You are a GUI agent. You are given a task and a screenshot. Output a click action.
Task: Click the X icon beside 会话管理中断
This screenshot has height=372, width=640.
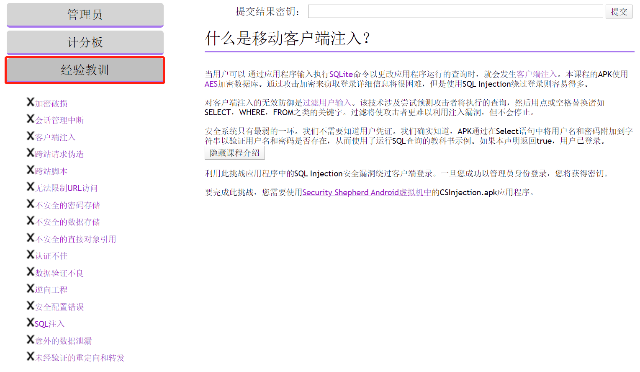30,119
